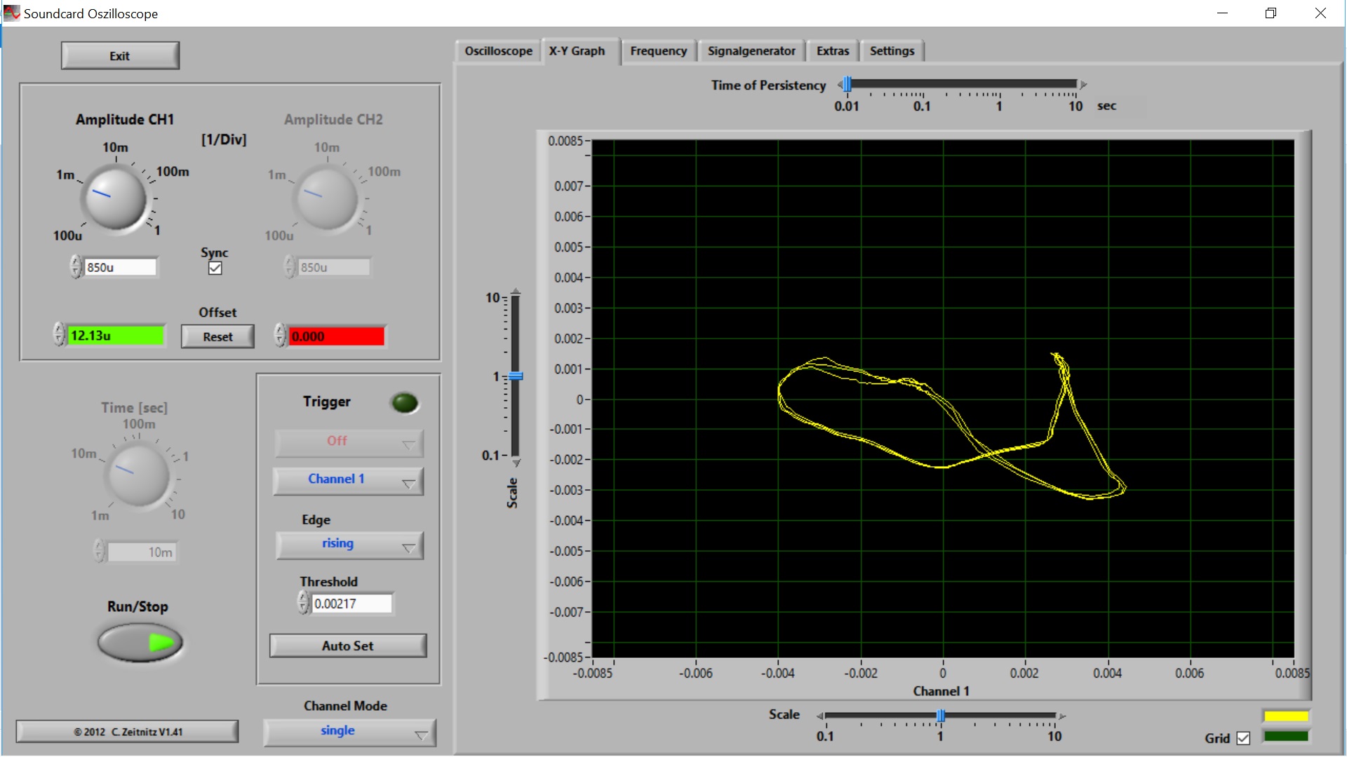Click the Offset Reset button
Screen dimensions: 1347x757
217,336
